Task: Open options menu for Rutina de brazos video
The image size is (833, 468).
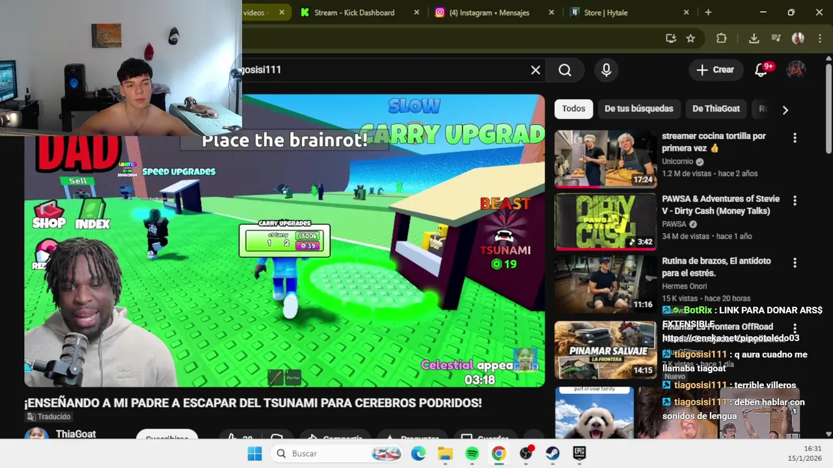Action: (795, 263)
